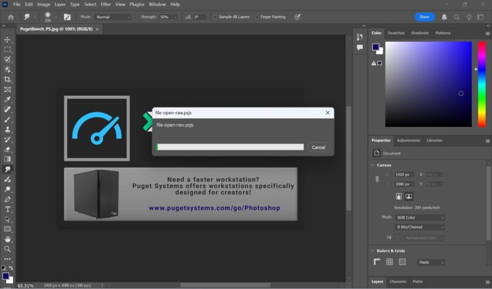Open brush preset picker dropdown
The width and height of the screenshot is (492, 289).
pos(56,17)
